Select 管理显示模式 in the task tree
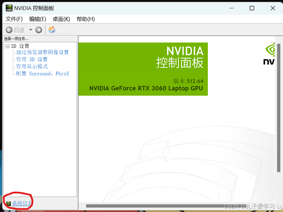 [x=32, y=66]
